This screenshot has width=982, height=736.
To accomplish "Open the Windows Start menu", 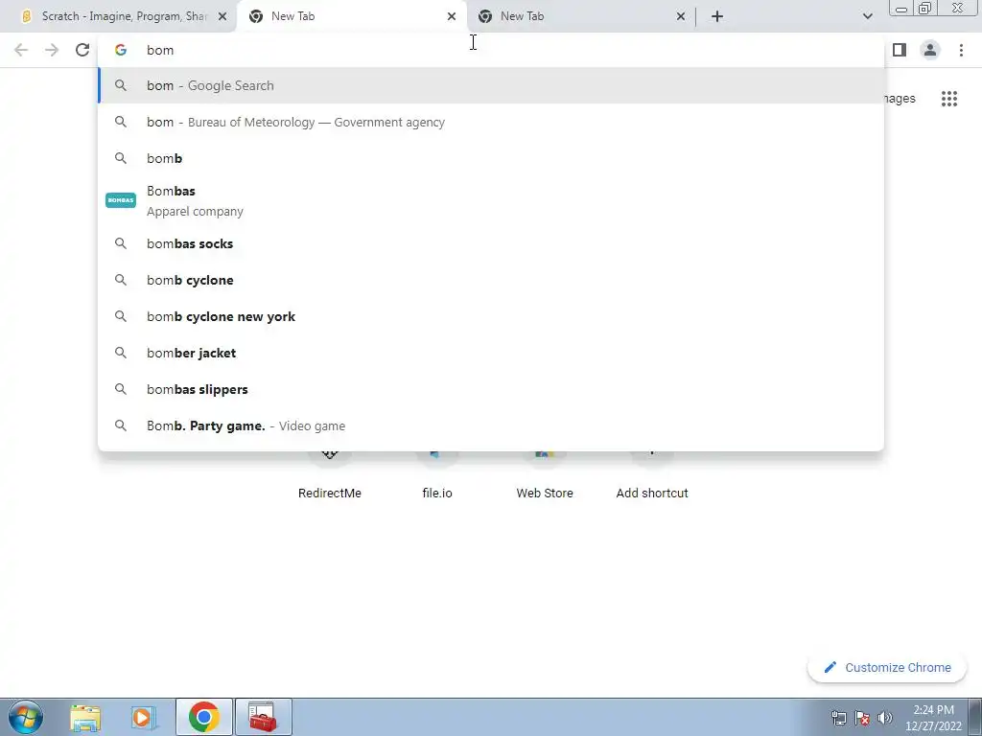I will pos(26,717).
